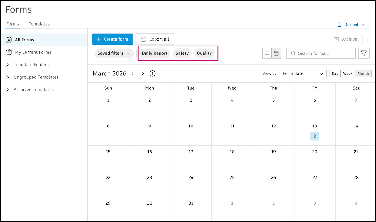The height and width of the screenshot is (222, 376).
Task: Expand Template Folders
Action: click(x=8, y=65)
